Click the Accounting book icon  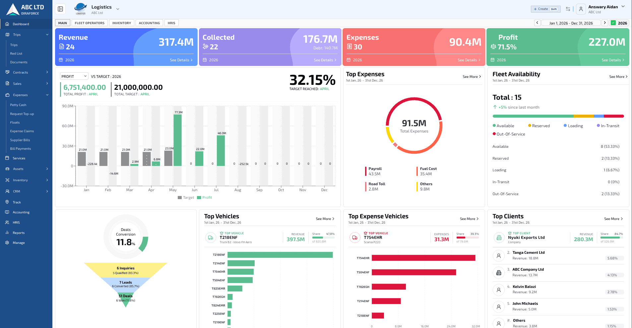(x=7, y=212)
